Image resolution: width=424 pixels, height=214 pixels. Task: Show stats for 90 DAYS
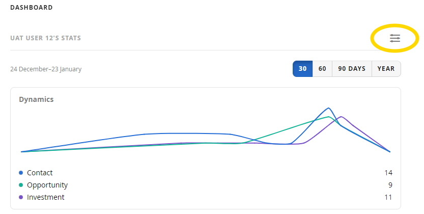pyautogui.click(x=352, y=69)
